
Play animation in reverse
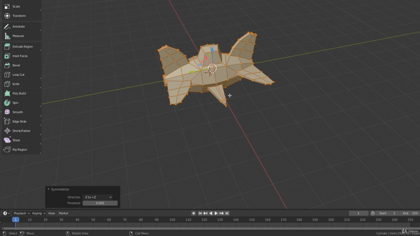tap(211, 213)
